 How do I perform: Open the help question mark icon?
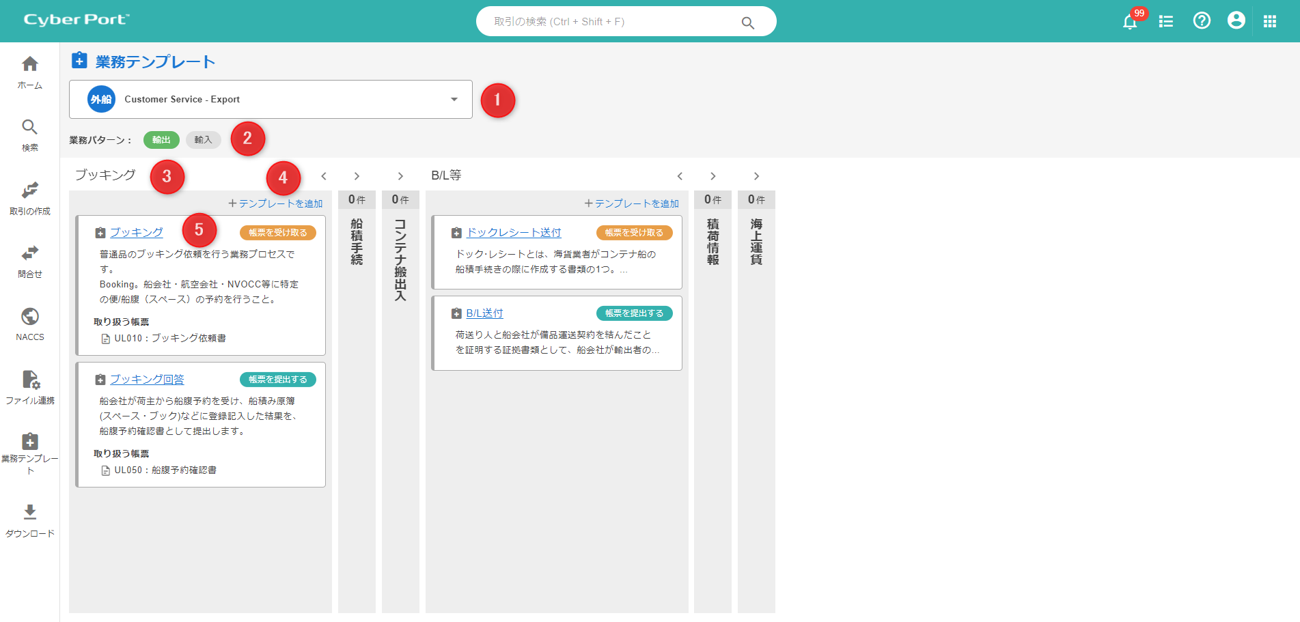click(1202, 21)
